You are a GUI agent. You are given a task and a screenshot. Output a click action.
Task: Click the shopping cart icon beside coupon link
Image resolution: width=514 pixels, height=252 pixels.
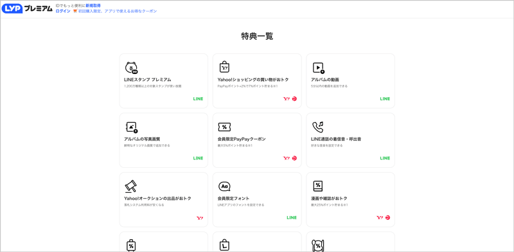click(75, 11)
